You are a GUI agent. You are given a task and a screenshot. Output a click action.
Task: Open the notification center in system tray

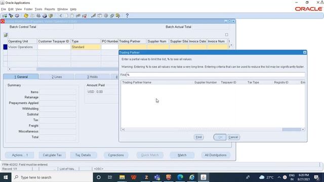click(316, 177)
